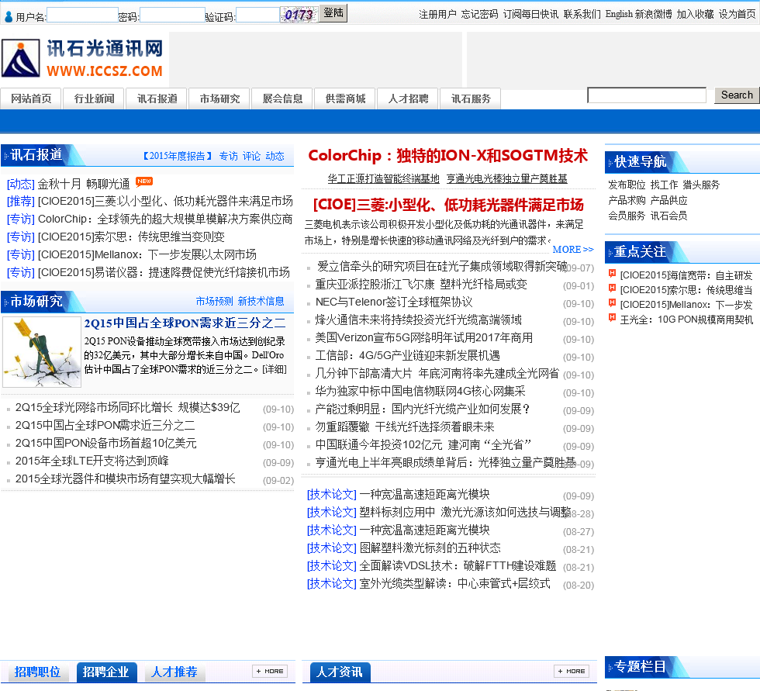Focus the 密码 password field
The image size is (760, 691).
(172, 15)
